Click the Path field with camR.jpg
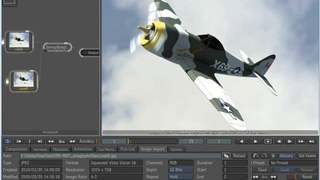The image size is (320, 180). [x=120, y=156]
